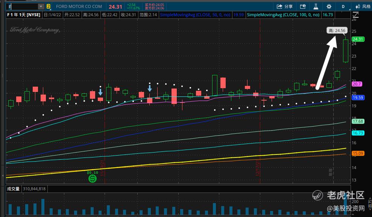Click the share arrow icon
The height and width of the screenshot is (217, 372).
coord(279,6)
